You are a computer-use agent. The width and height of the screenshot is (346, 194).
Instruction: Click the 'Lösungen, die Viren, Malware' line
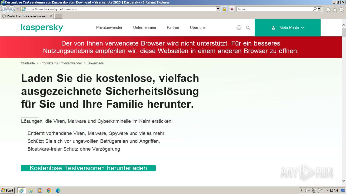[97, 121]
